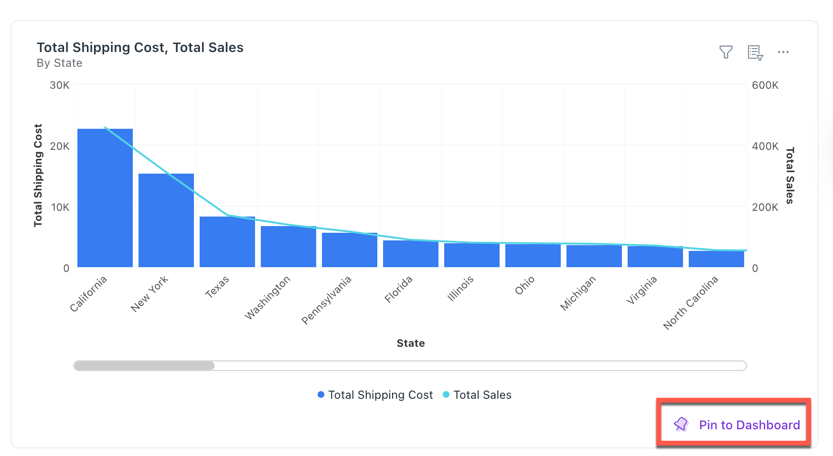Screen dimensions: 833x456
Task: Select the Washington bar
Action: click(x=288, y=248)
